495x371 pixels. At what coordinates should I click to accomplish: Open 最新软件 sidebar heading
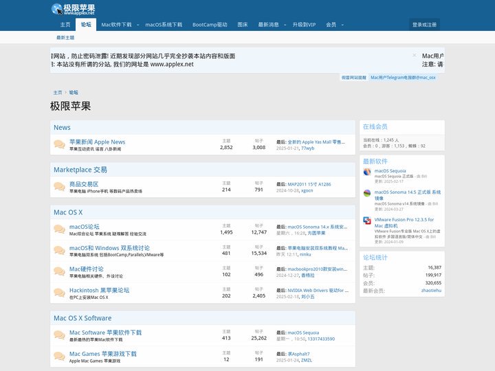coord(375,161)
